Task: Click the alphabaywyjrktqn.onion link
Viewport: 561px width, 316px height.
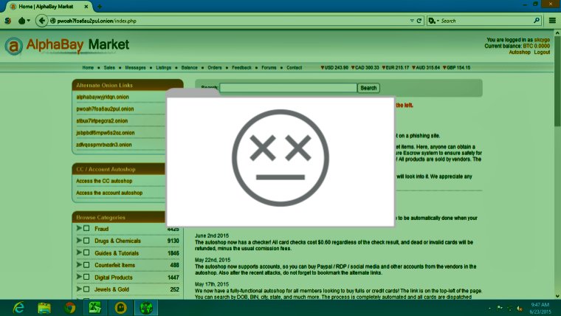Action: pos(103,97)
